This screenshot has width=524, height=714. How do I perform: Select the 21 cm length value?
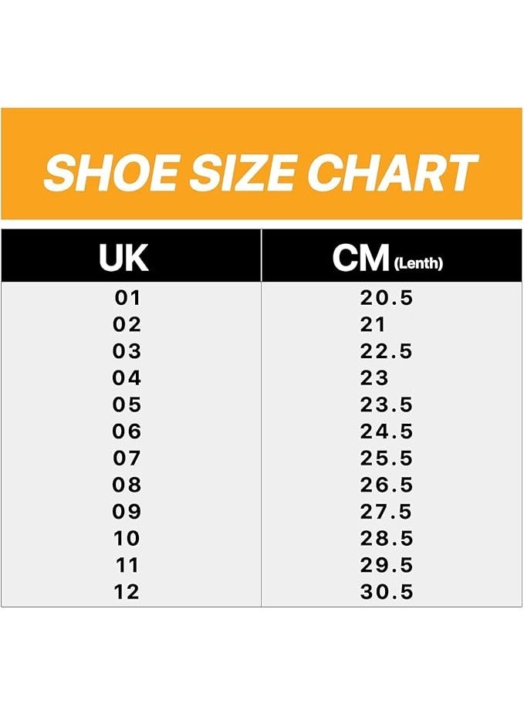tap(374, 325)
